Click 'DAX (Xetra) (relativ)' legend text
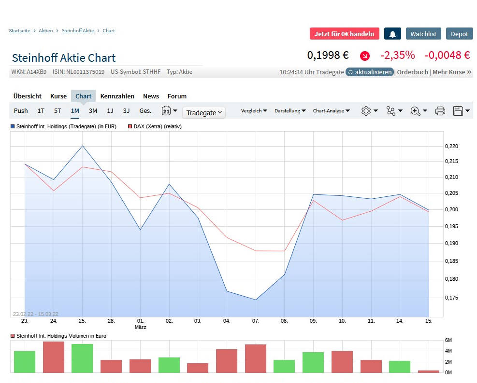Screen dimensions: 477x383 point(158,126)
